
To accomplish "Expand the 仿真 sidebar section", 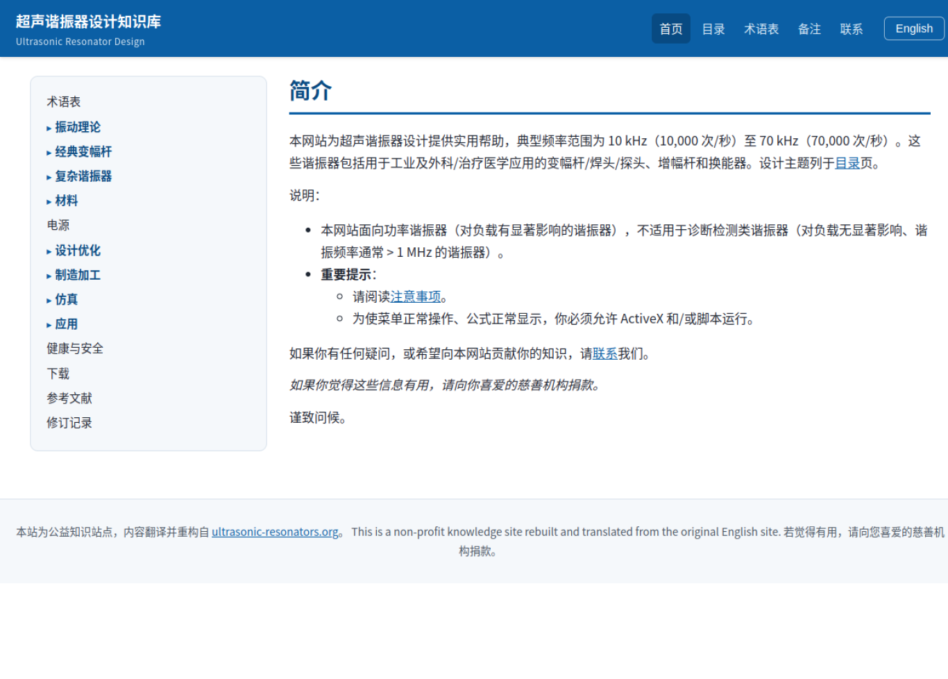I will 62,299.
